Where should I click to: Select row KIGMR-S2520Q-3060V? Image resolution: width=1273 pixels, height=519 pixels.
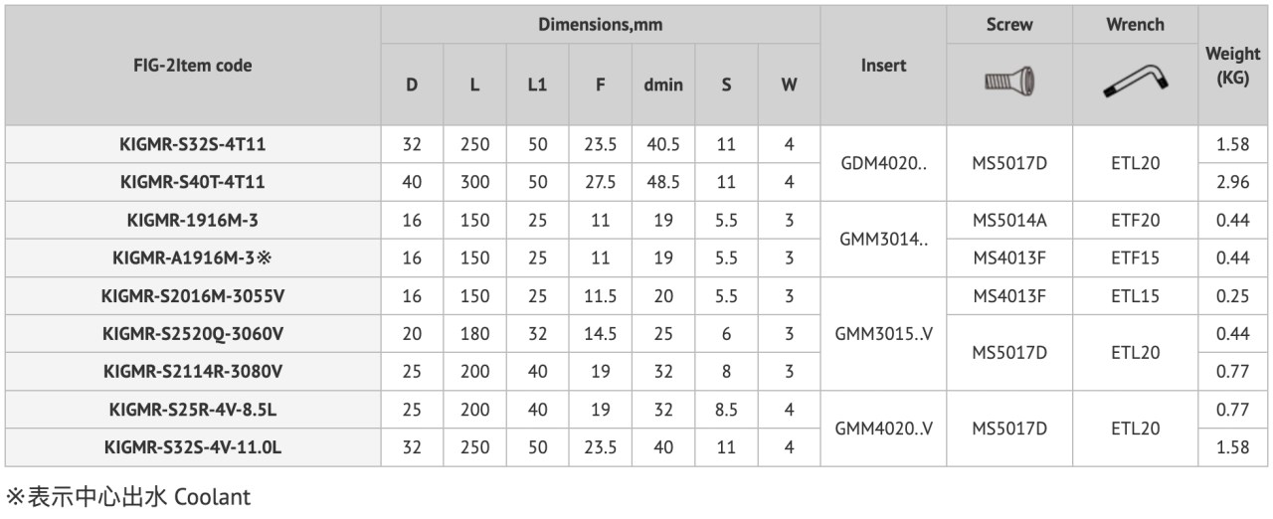pos(636,334)
